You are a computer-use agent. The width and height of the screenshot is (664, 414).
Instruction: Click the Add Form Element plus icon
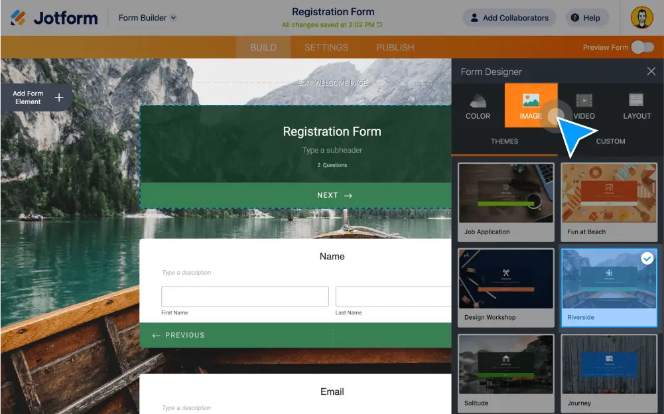[x=60, y=97]
